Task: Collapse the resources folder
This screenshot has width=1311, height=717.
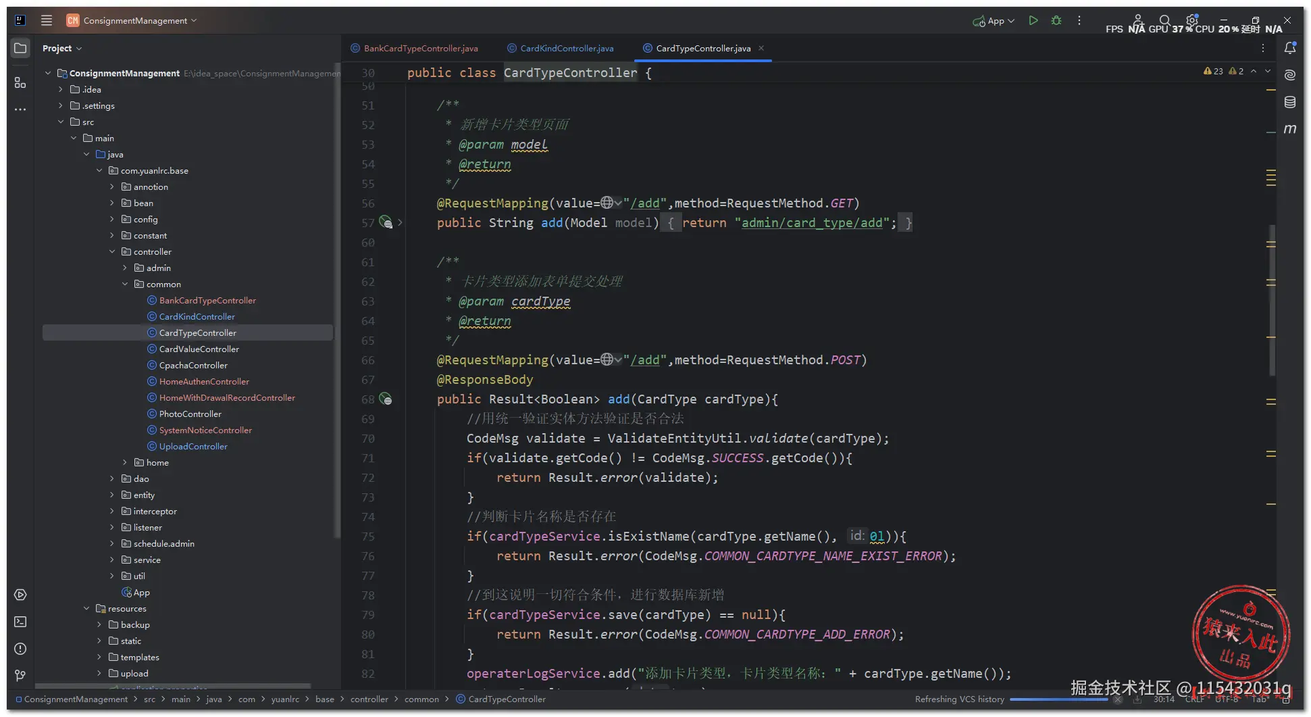Action: click(86, 608)
